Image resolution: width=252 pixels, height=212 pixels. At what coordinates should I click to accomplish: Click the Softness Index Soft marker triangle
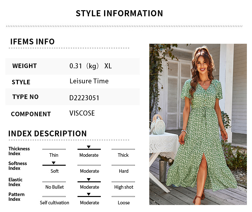click(x=54, y=163)
